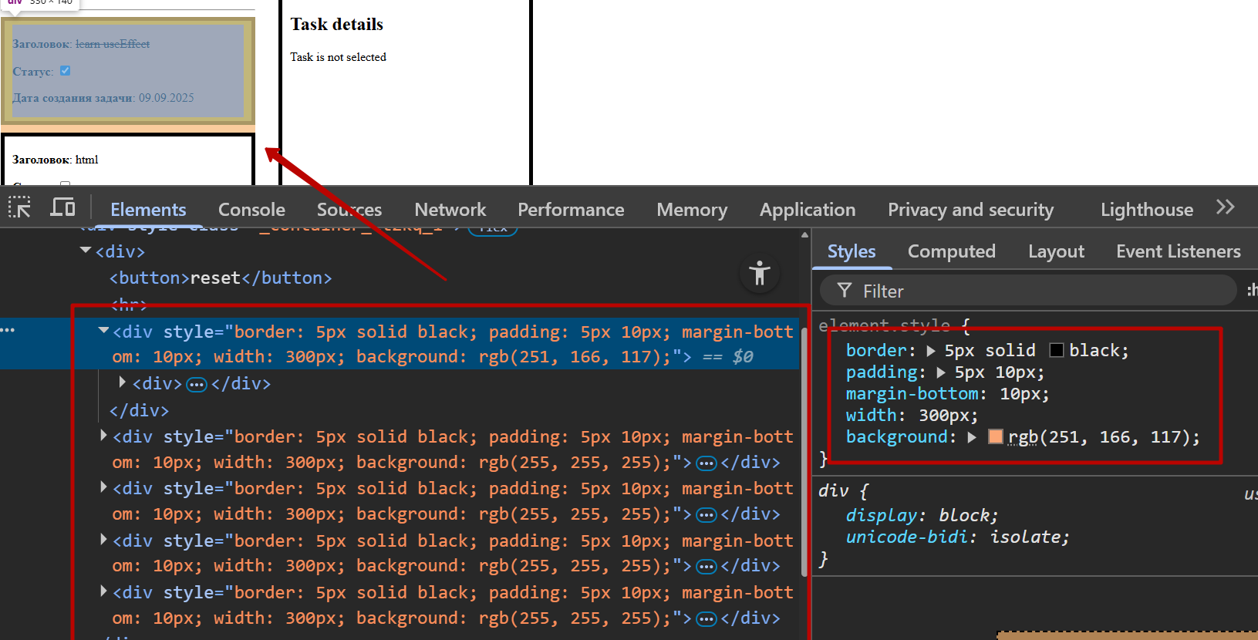Toggle the device toolbar icon
Viewport: 1258px width, 640px height.
coord(62,207)
